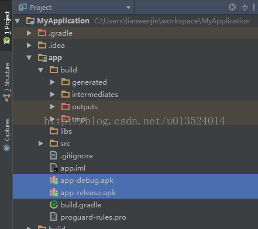Select the libs folder label
This screenshot has width=258, height=229.
pyautogui.click(x=66, y=131)
